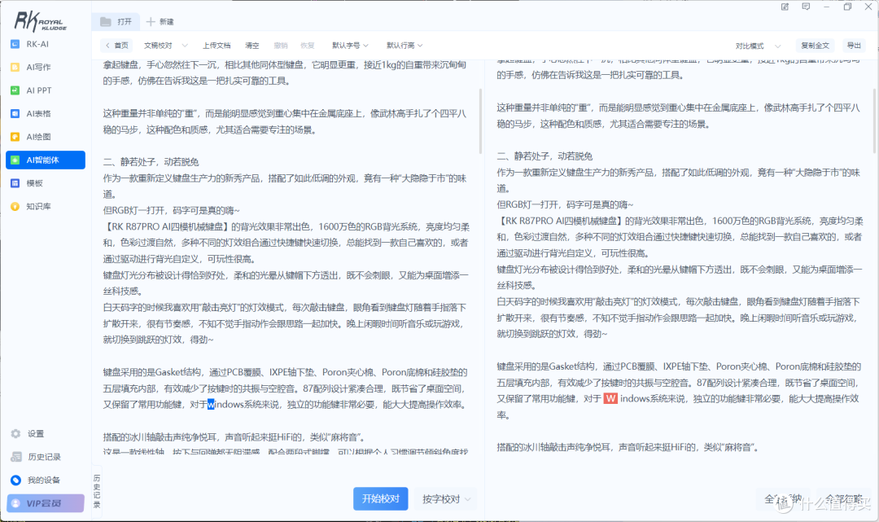Click 但RGB灯一打开 line in left editor
879x522 pixels.
tap(172, 211)
